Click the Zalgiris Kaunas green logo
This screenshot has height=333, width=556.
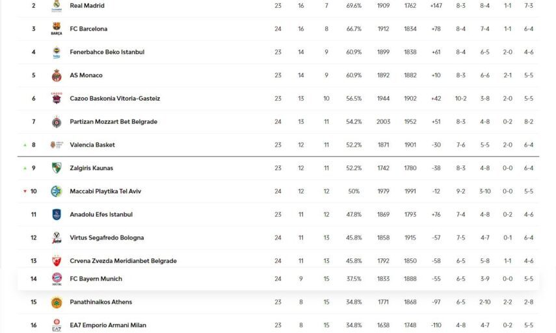57,168
